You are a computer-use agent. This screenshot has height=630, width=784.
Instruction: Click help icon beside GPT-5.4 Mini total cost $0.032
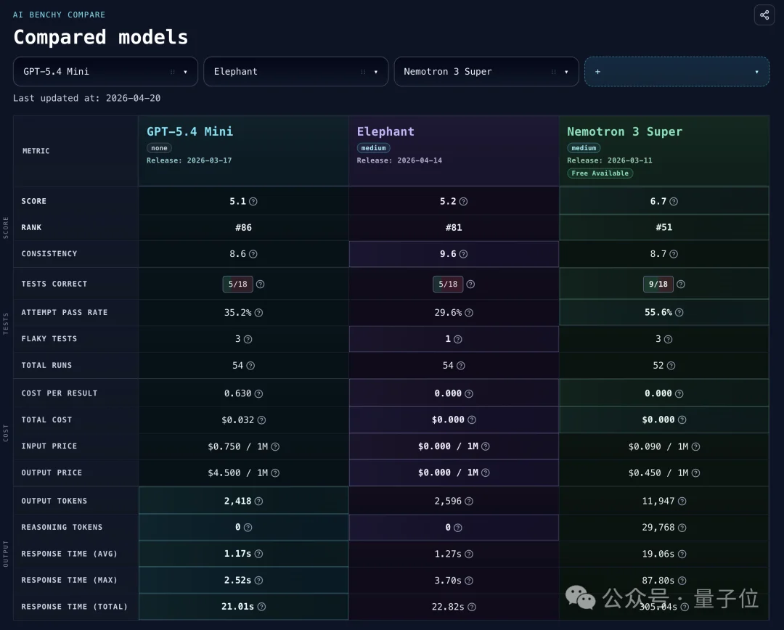coord(261,420)
